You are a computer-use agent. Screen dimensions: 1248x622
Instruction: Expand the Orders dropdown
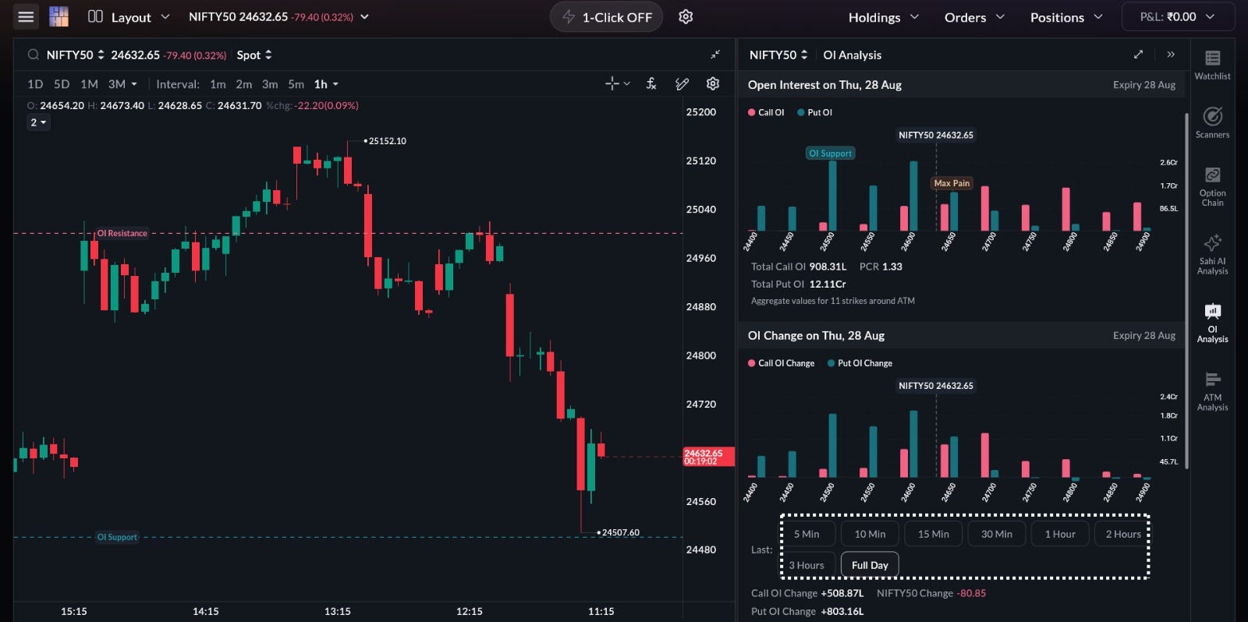pyautogui.click(x=974, y=17)
